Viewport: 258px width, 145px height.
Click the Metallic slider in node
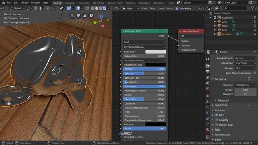click(x=144, y=69)
